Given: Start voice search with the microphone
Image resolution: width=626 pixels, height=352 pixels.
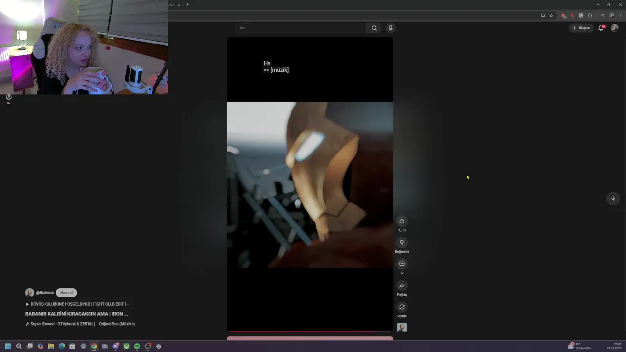Looking at the screenshot, I should 390,28.
